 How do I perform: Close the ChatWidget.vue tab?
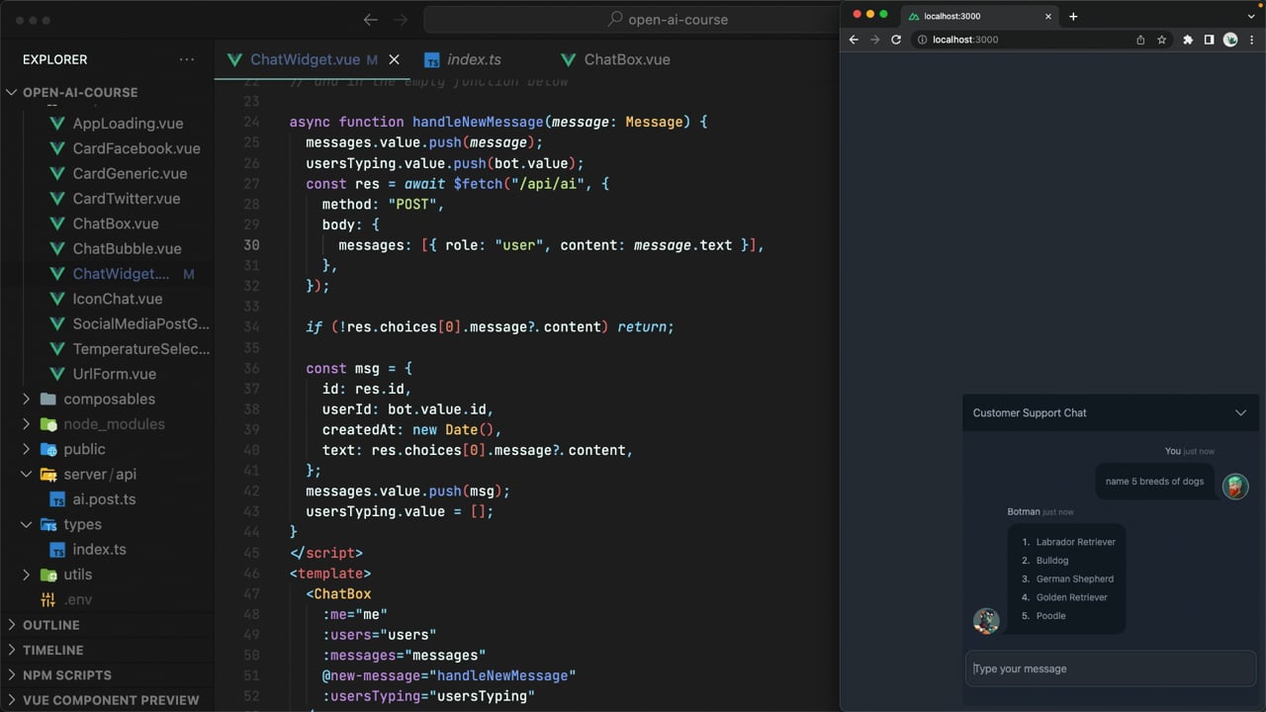tap(394, 59)
